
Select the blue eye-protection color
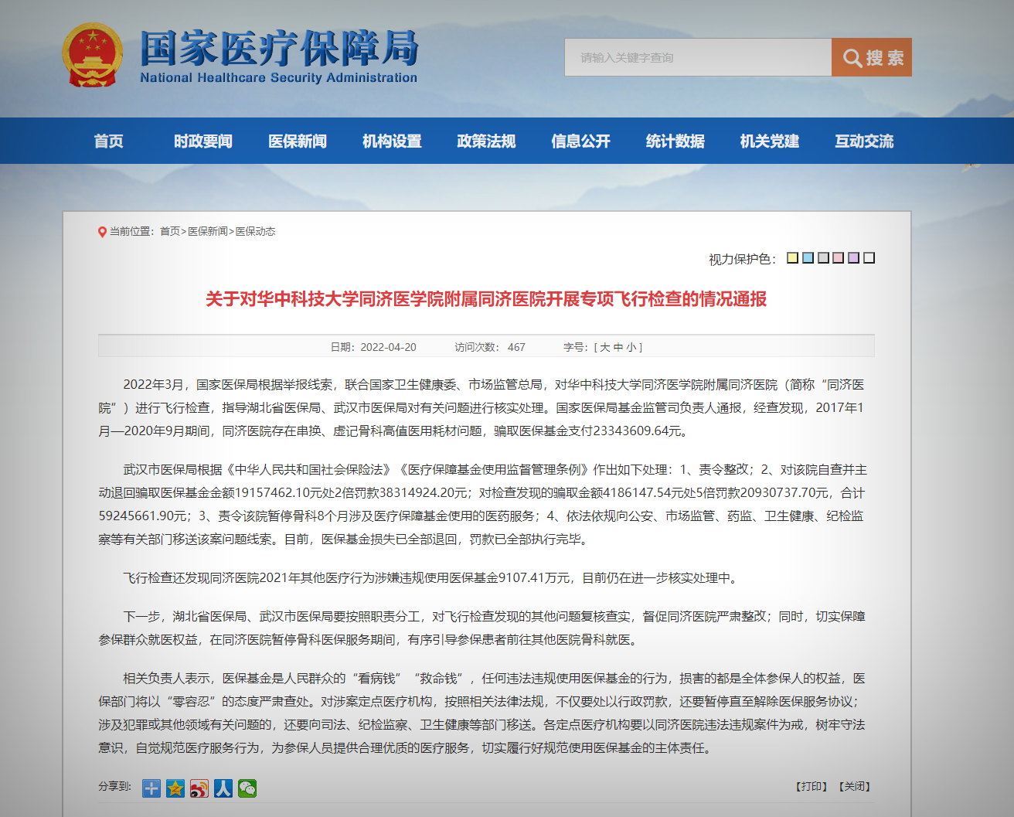coord(808,257)
